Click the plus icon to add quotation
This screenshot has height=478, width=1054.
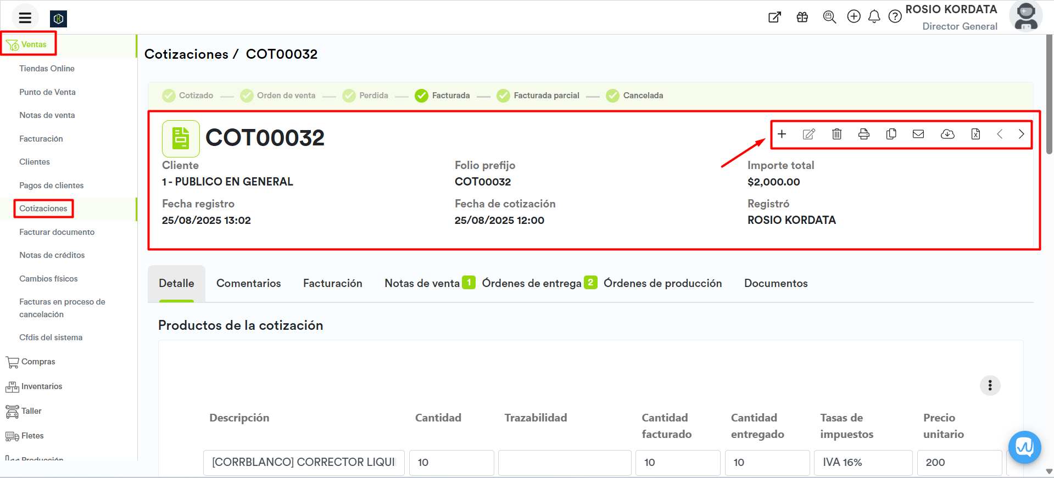[x=782, y=134]
